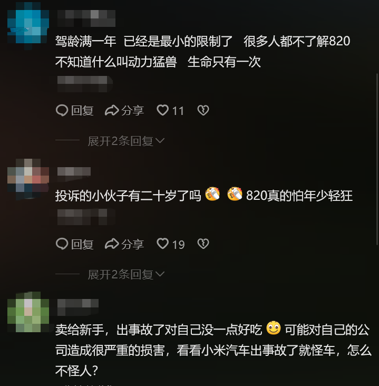
Task: Share the 驾龄满一年 comment
Action: [x=124, y=110]
